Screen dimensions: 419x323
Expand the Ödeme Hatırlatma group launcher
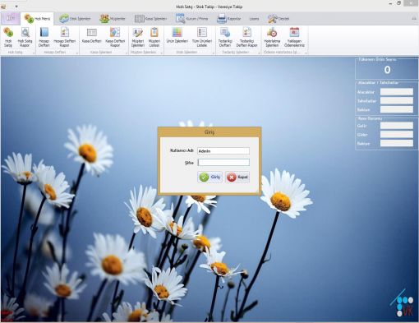pyautogui.click(x=306, y=53)
